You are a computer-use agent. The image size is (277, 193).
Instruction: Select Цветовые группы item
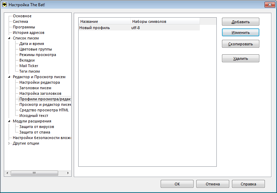pos(36,49)
